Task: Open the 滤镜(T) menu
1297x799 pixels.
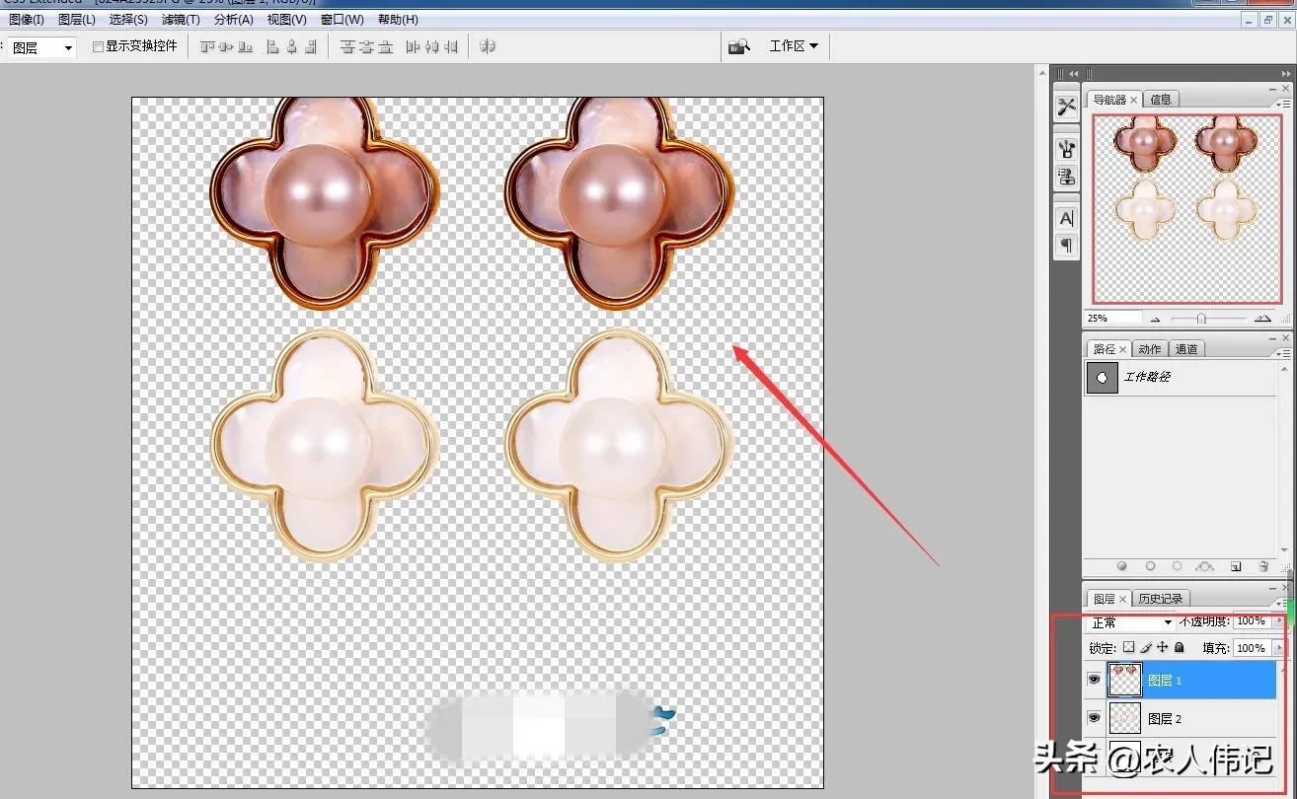Action: [x=181, y=20]
